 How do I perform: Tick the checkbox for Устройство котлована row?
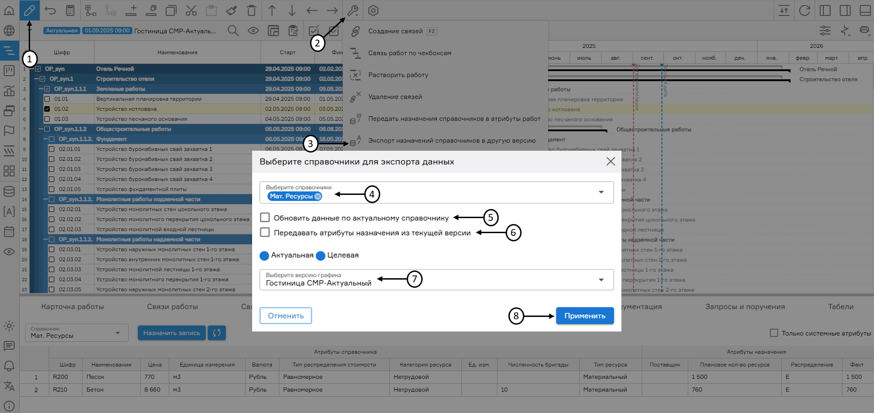47,108
